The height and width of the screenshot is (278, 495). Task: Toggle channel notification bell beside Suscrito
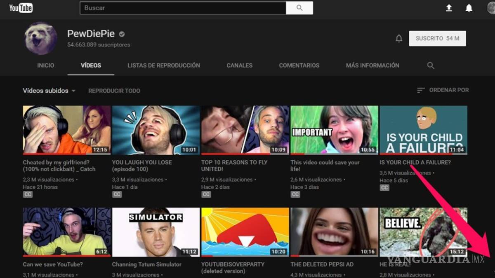pos(399,38)
